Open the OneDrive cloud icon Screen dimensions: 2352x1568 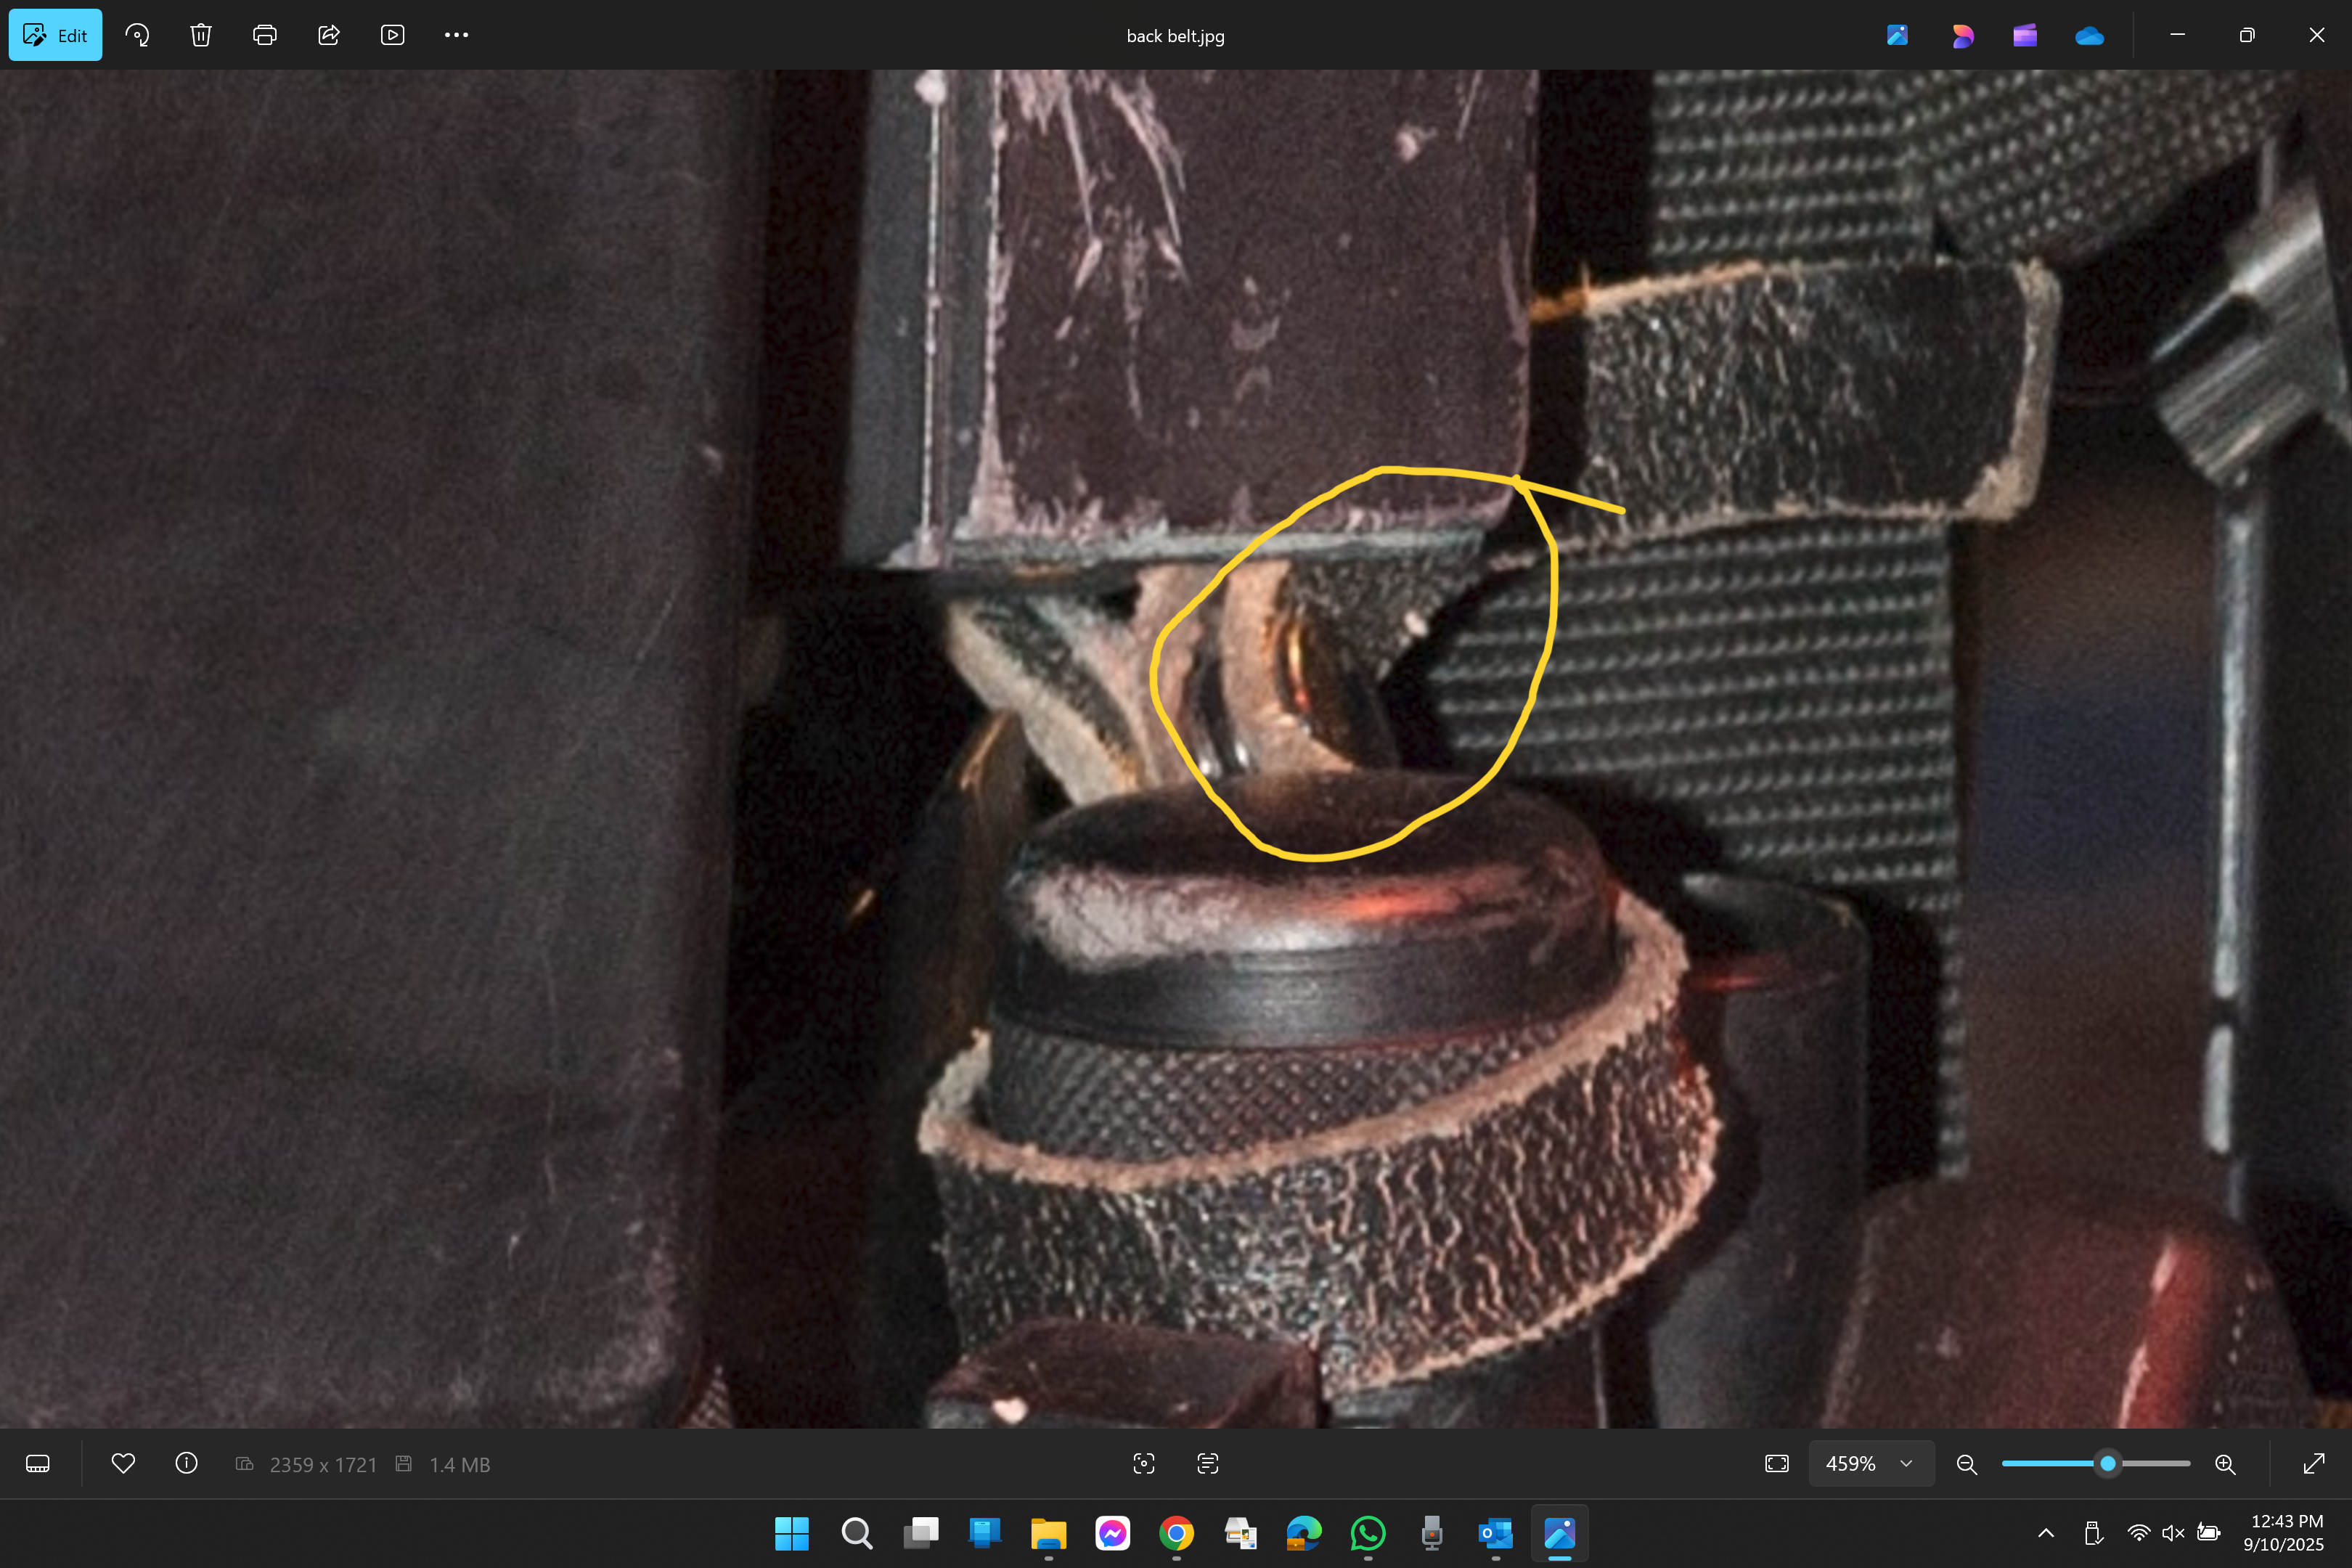(x=2089, y=36)
